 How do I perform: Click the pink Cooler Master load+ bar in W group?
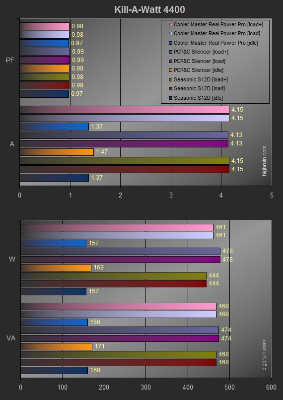point(117,228)
